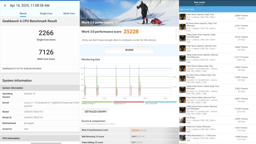Screen dimensions: 256x144
Task: Click the Battery charge % legend bar
Action: pos(97,102)
